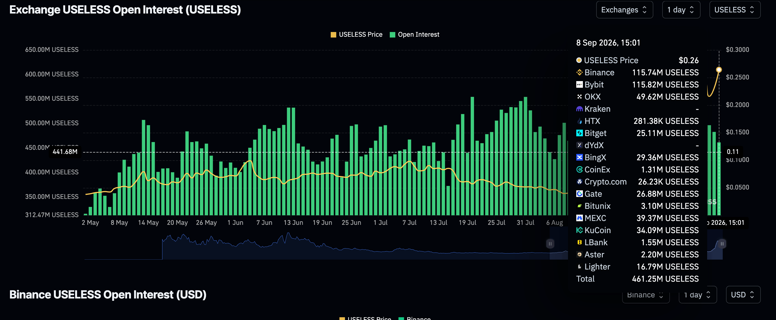This screenshot has height=320, width=776.
Task: Click the "25.11M USELESS" Bitget value
Action: [667, 133]
